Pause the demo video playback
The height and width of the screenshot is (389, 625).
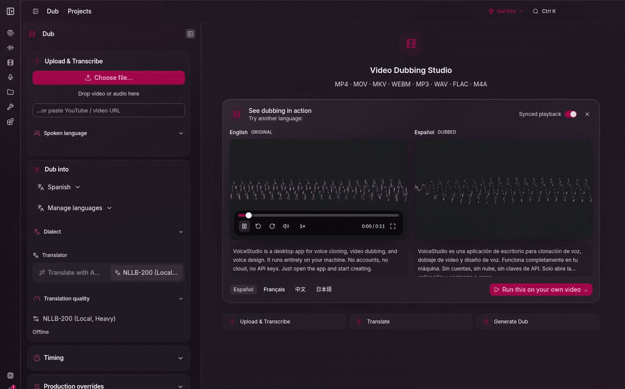[244, 226]
